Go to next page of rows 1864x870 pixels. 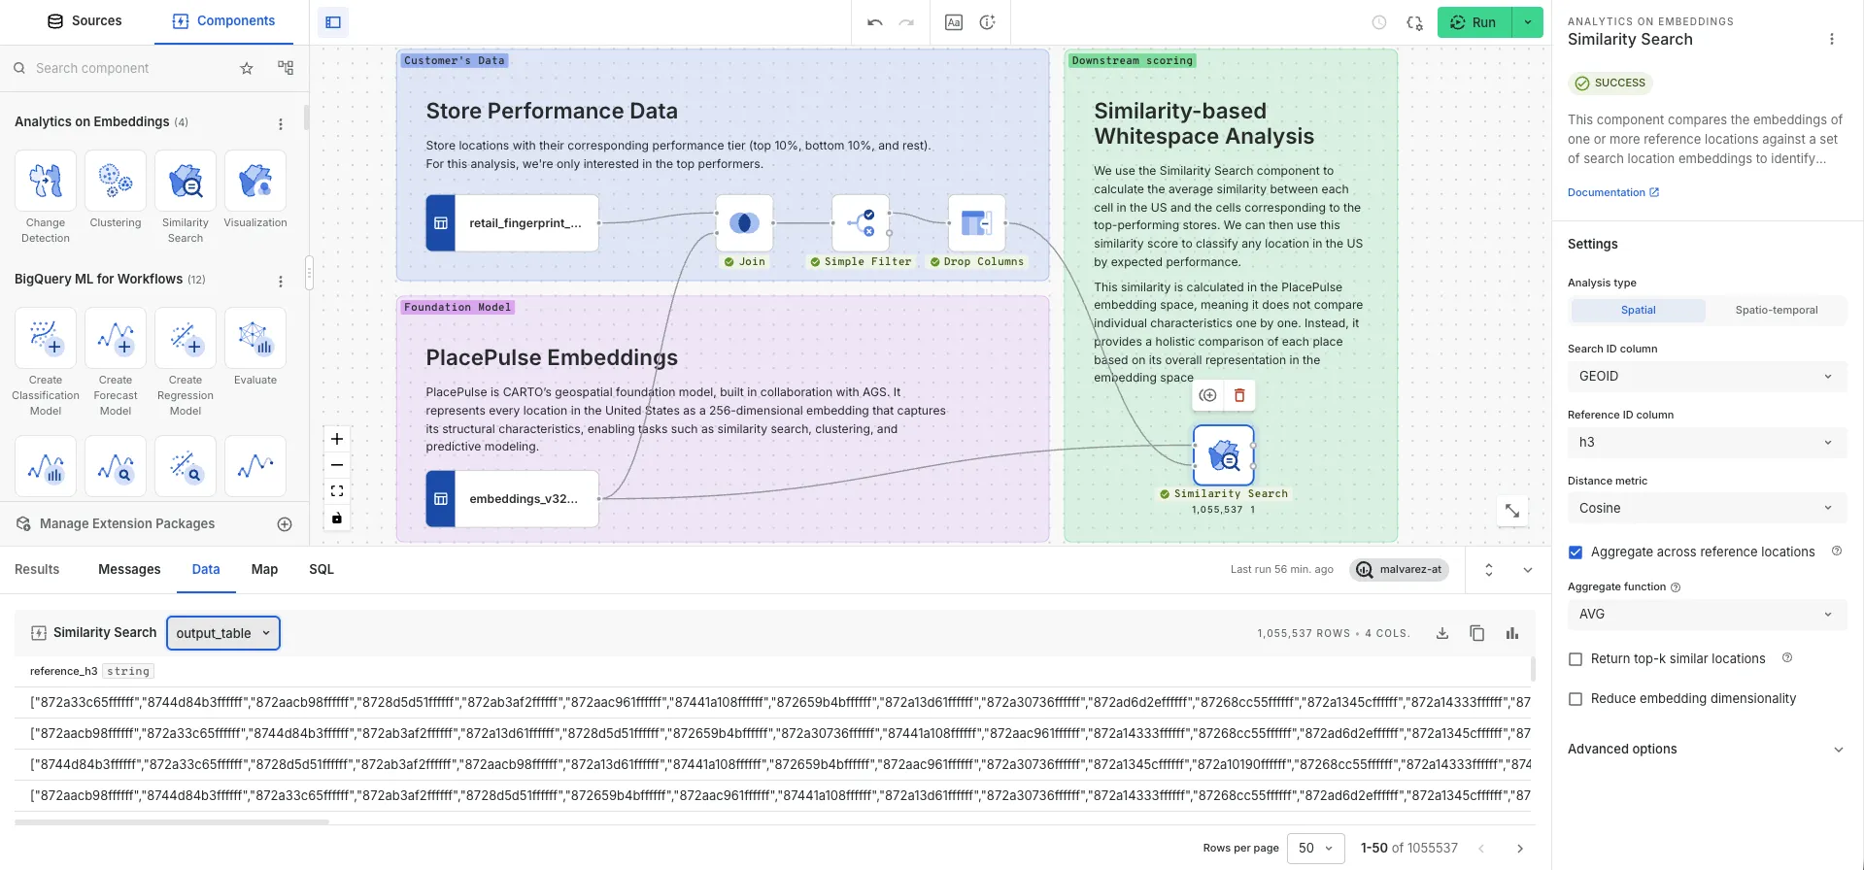(1520, 849)
